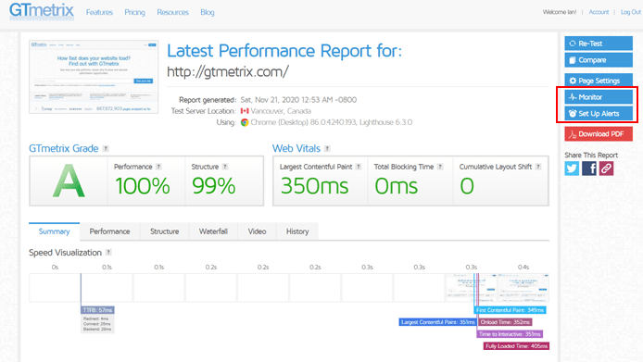Click the Canada flag icon
The image size is (643, 362).
[x=245, y=111]
